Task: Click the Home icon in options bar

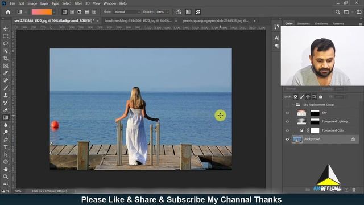Action: tap(8, 12)
